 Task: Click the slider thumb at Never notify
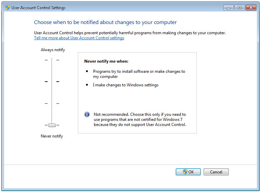(x=52, y=125)
